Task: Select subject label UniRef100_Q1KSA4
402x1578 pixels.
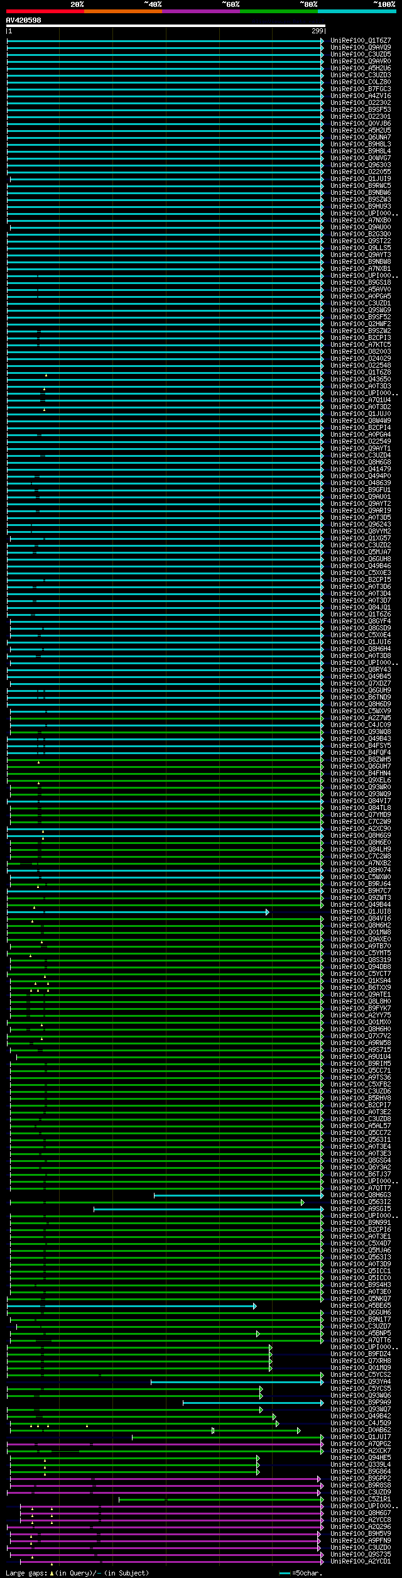Action: 361,980
